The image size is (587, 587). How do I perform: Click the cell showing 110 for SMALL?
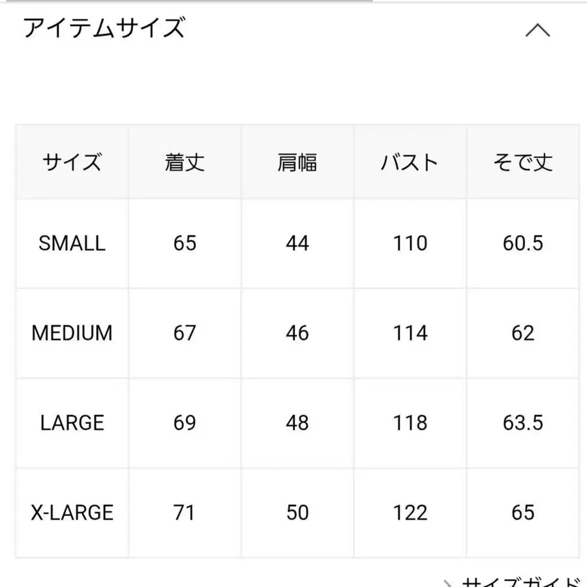point(410,243)
